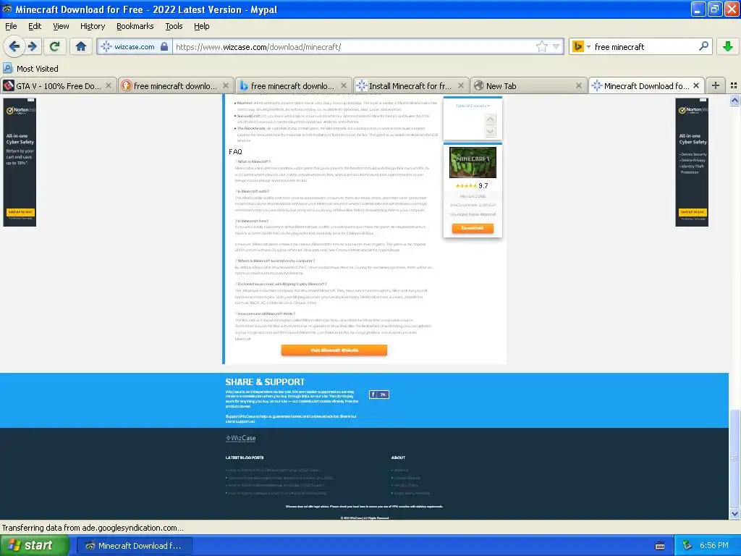Click the orange Download button in sidebar
The height and width of the screenshot is (556, 741).
pos(472,228)
